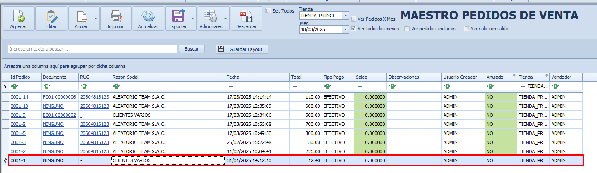The height and width of the screenshot is (173, 597).
Task: Click the Actualizar refresh button
Action: click(148, 19)
